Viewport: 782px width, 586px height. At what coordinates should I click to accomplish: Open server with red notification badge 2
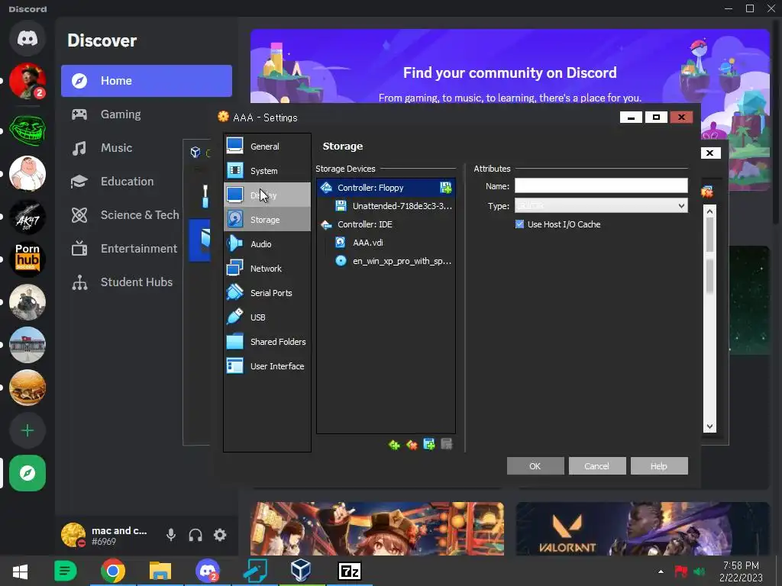coord(27,81)
